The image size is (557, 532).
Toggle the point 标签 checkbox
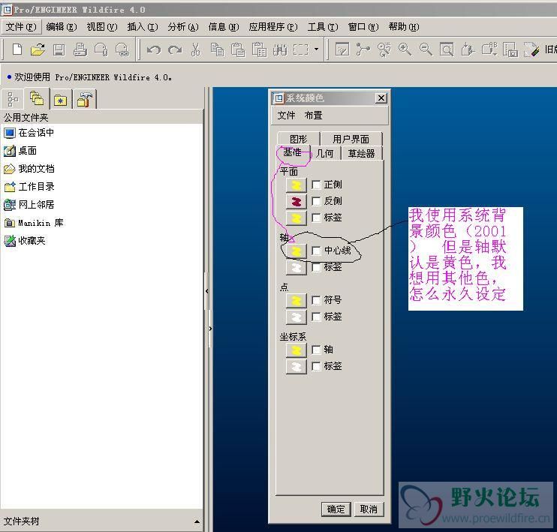coord(316,317)
